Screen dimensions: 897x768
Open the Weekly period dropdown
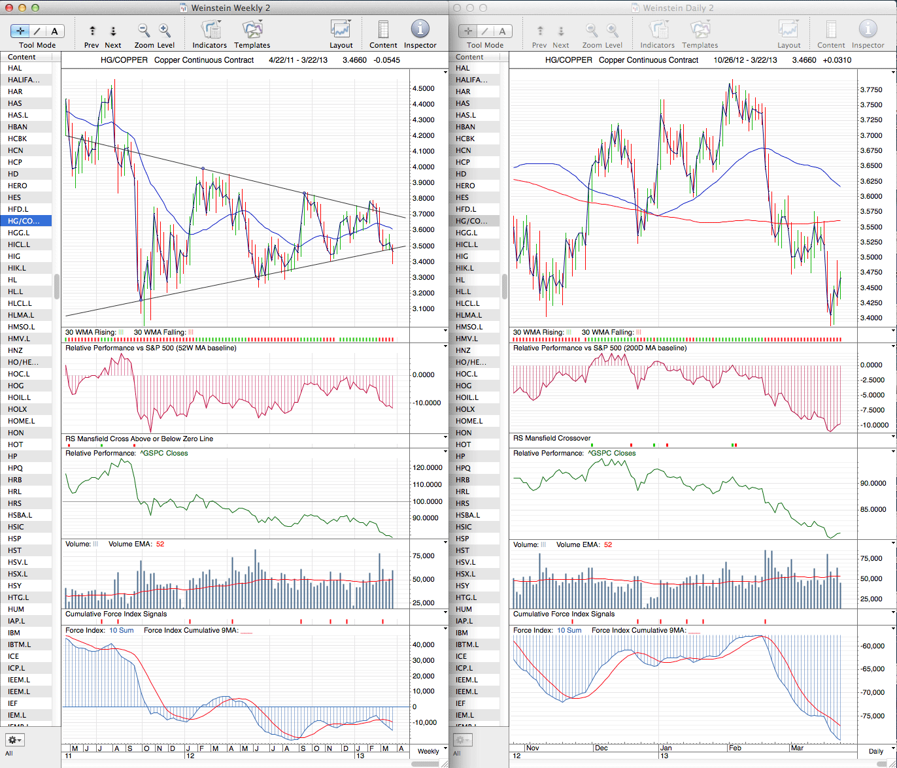point(429,751)
